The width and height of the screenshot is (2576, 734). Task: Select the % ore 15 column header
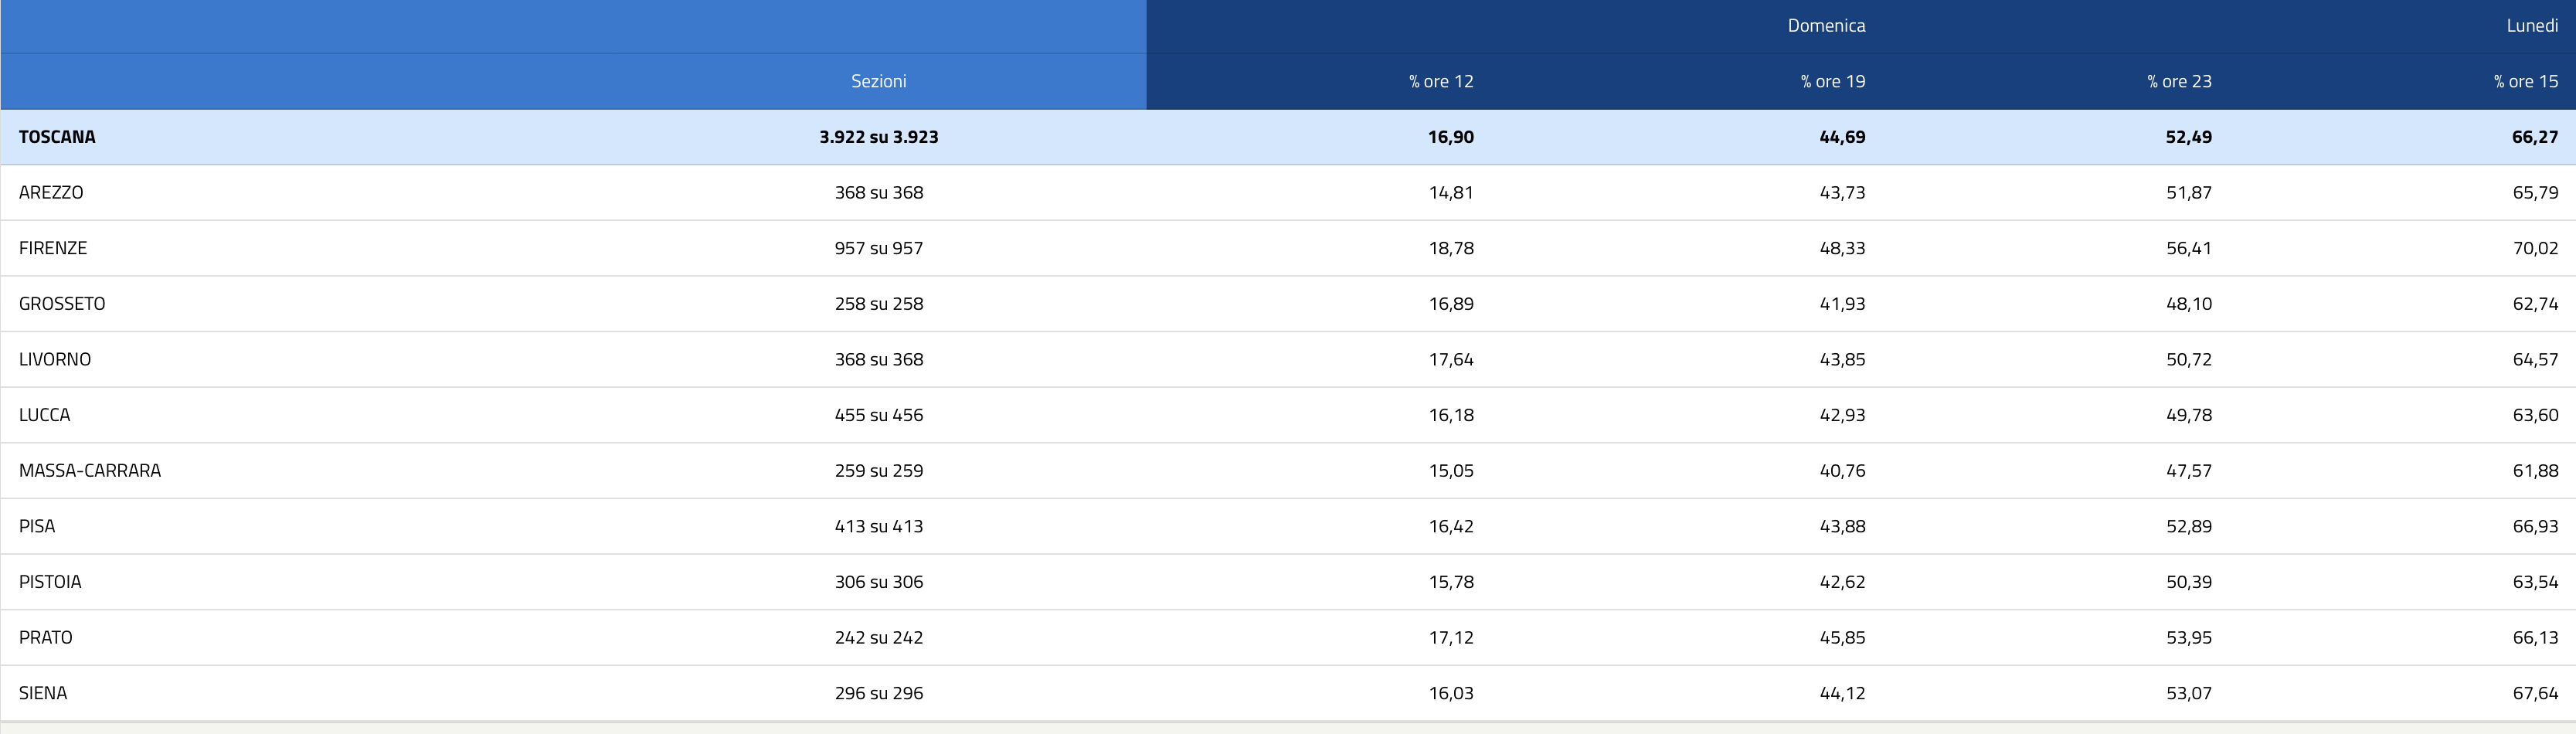[x=2525, y=81]
